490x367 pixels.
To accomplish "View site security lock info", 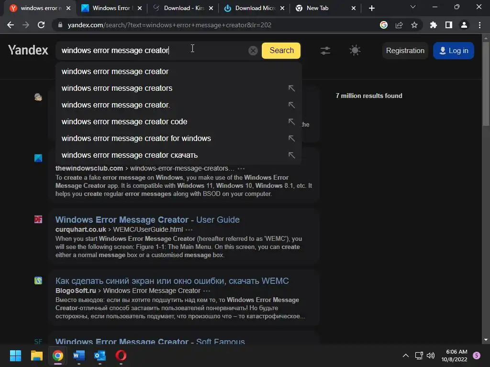I will click(x=60, y=25).
